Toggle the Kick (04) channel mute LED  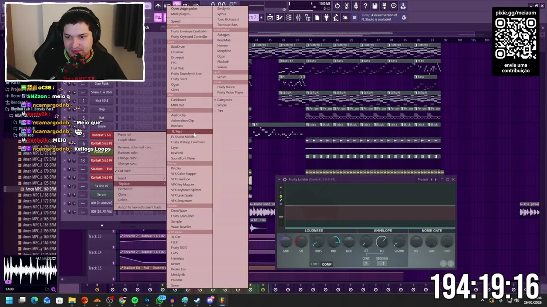coord(64,101)
